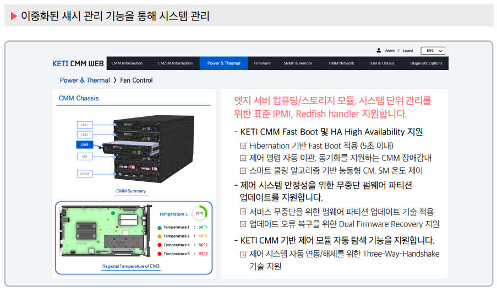The image size is (497, 291).
Task: Click the red triangle bullet in the title
Action: coord(14,16)
